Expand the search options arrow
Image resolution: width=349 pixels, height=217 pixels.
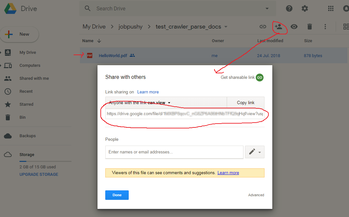[267, 8]
